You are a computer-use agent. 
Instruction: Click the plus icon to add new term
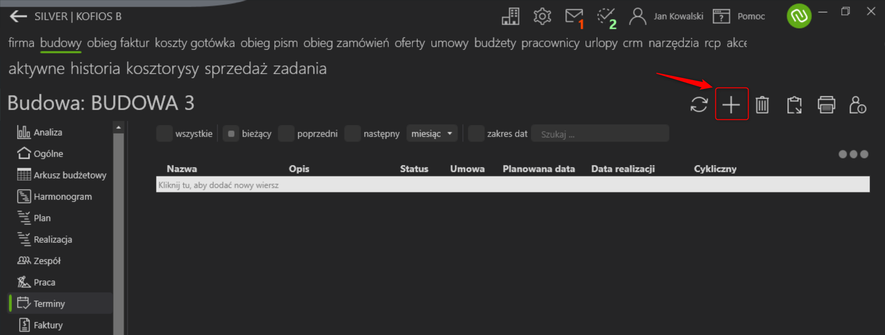point(731,105)
